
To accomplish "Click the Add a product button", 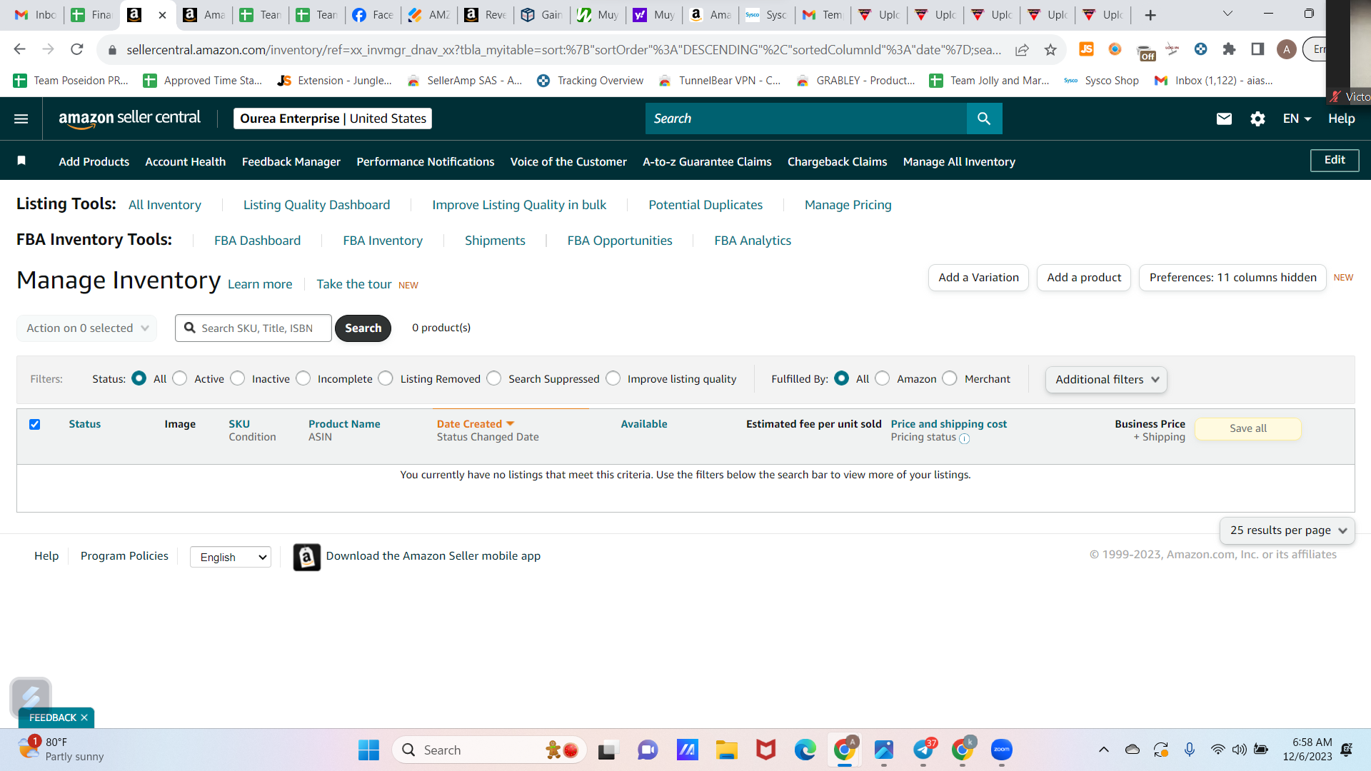I will click(1084, 278).
